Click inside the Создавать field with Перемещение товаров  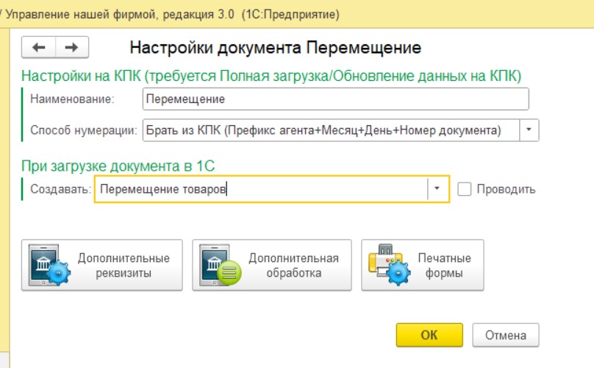261,189
